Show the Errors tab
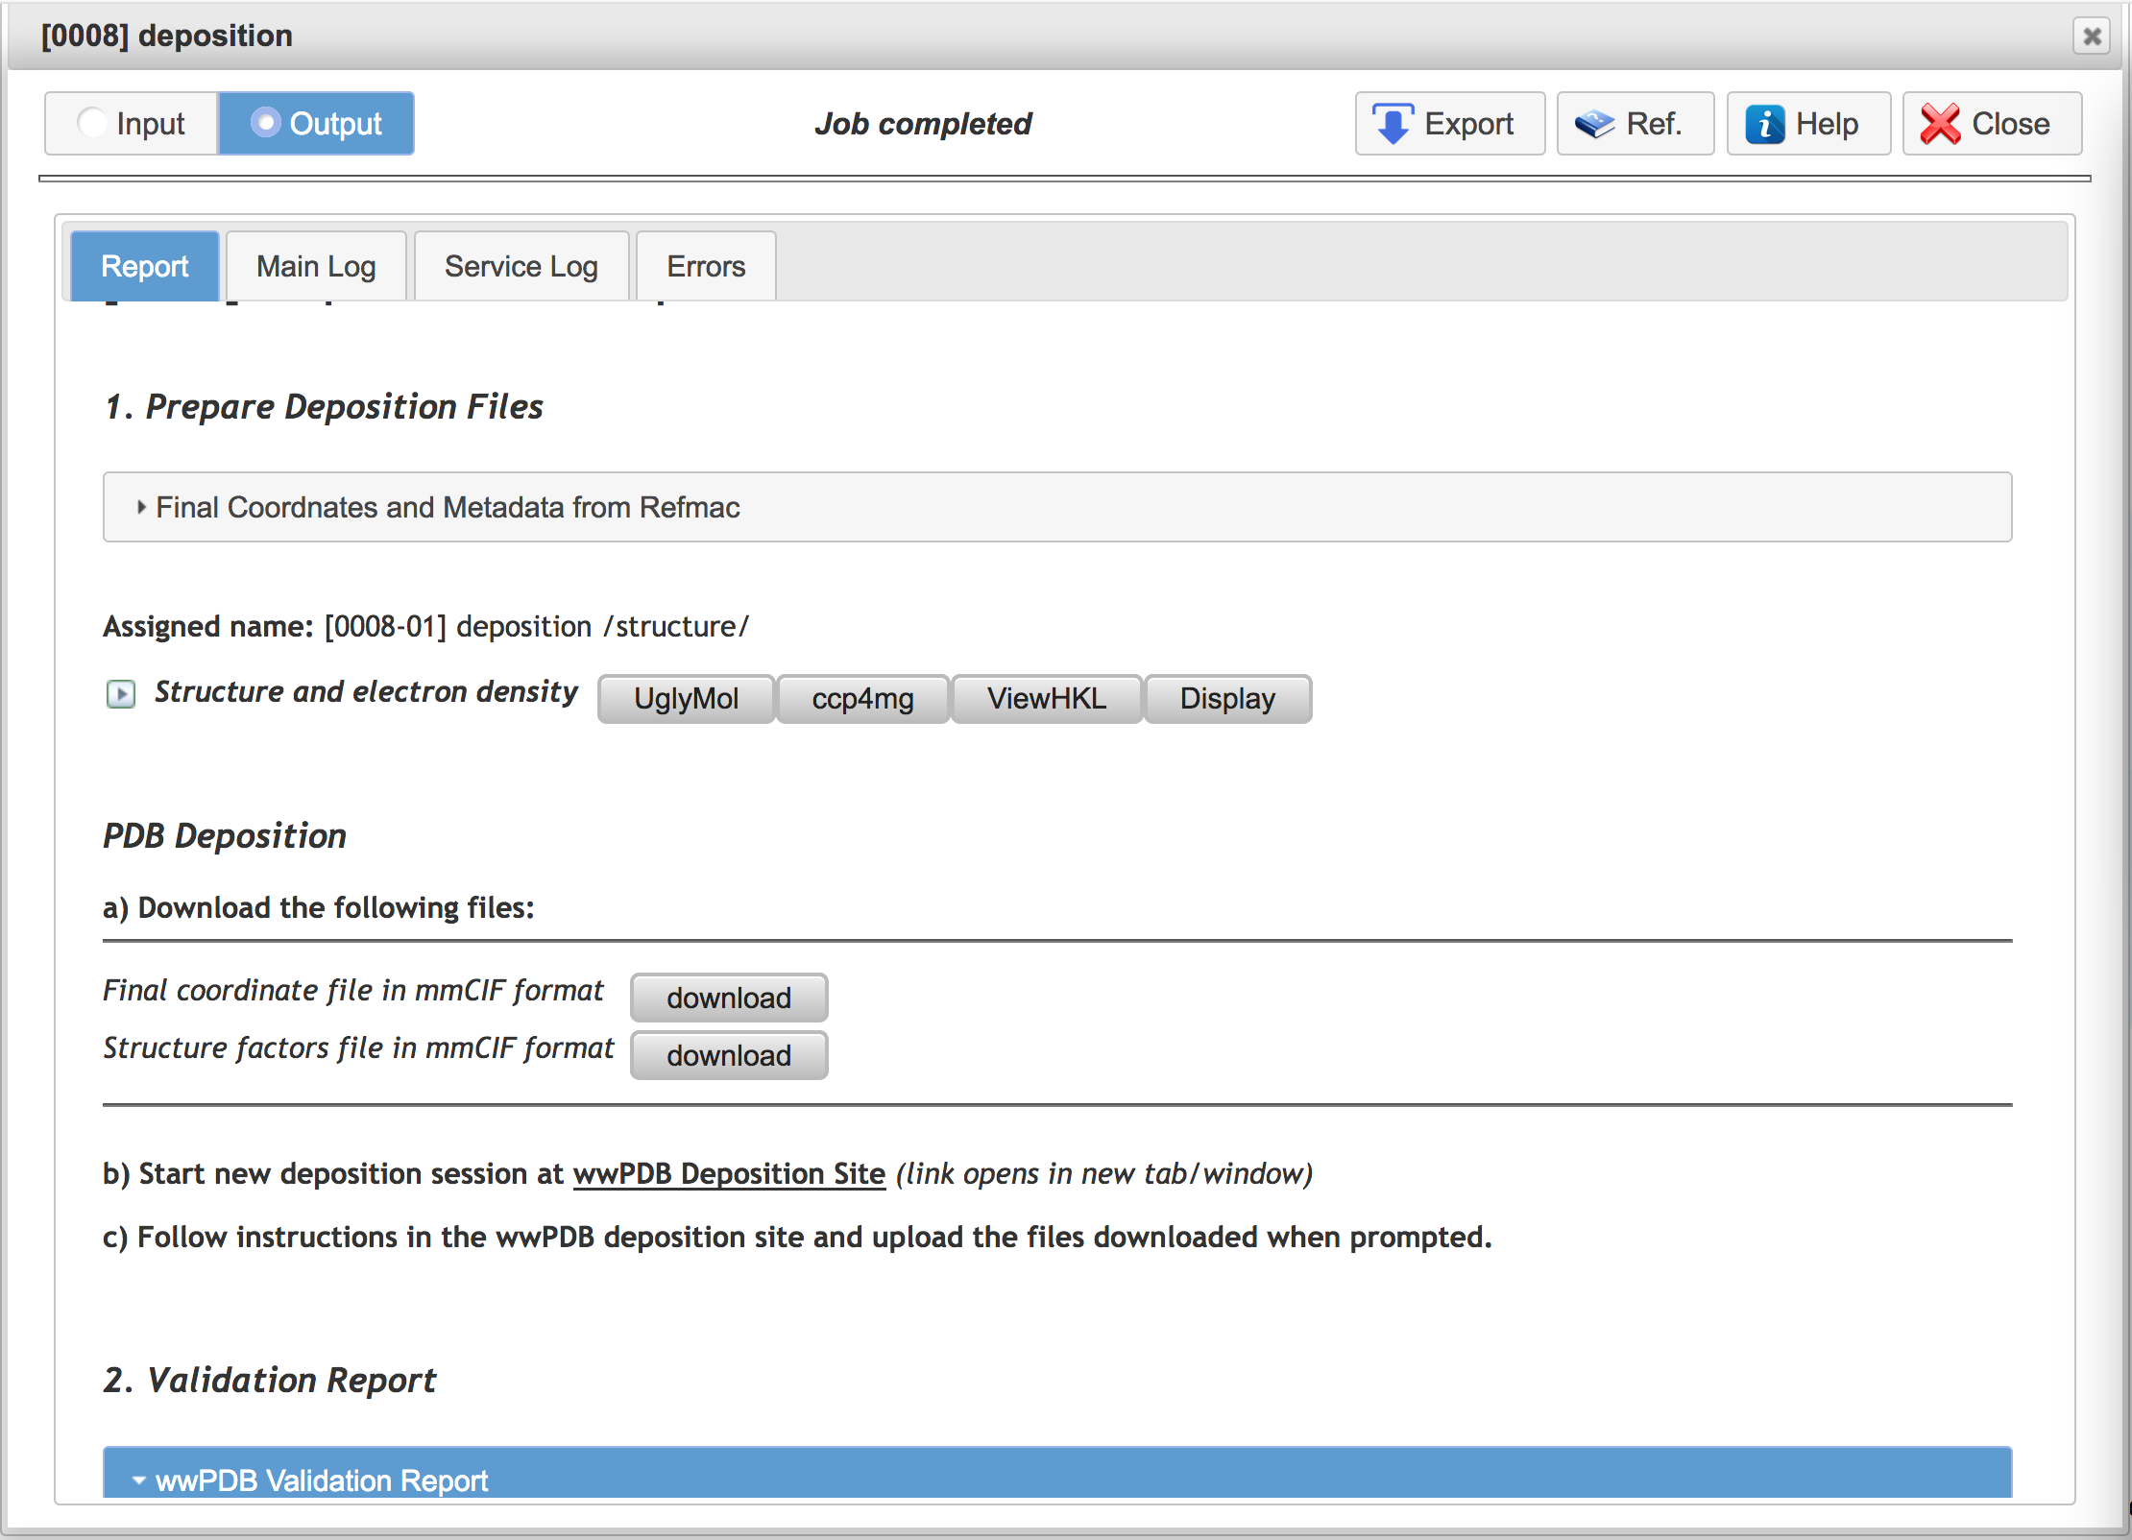Screen dimensions: 2132x1540 pyautogui.click(x=706, y=266)
